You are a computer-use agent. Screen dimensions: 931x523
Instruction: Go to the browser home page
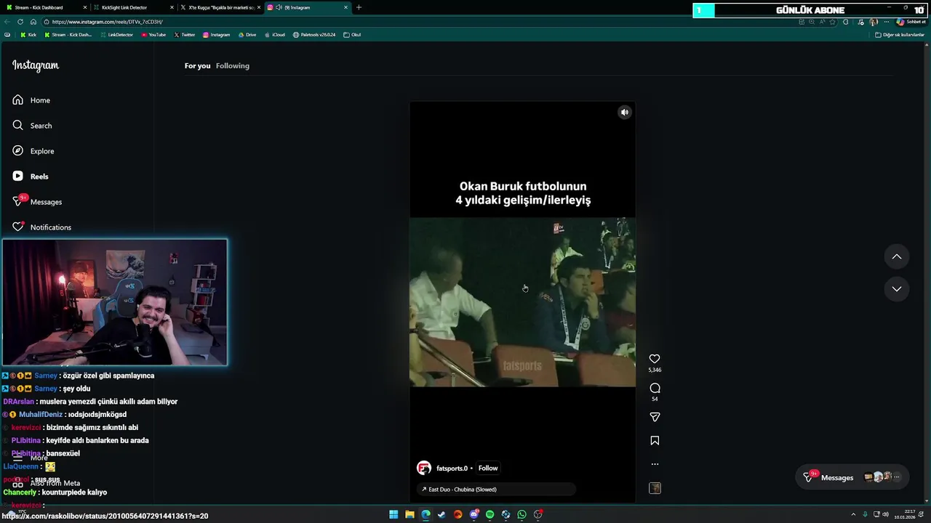pos(33,22)
